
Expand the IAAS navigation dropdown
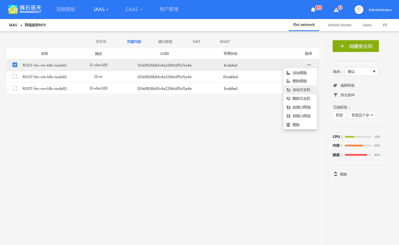click(101, 9)
